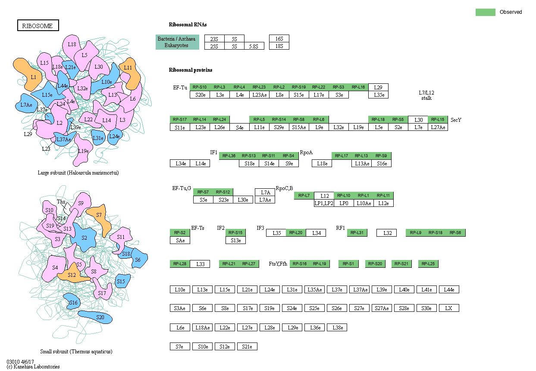This screenshot has width=536, height=371.
Task: Click the RP-L28 green box
Action: click(x=180, y=264)
